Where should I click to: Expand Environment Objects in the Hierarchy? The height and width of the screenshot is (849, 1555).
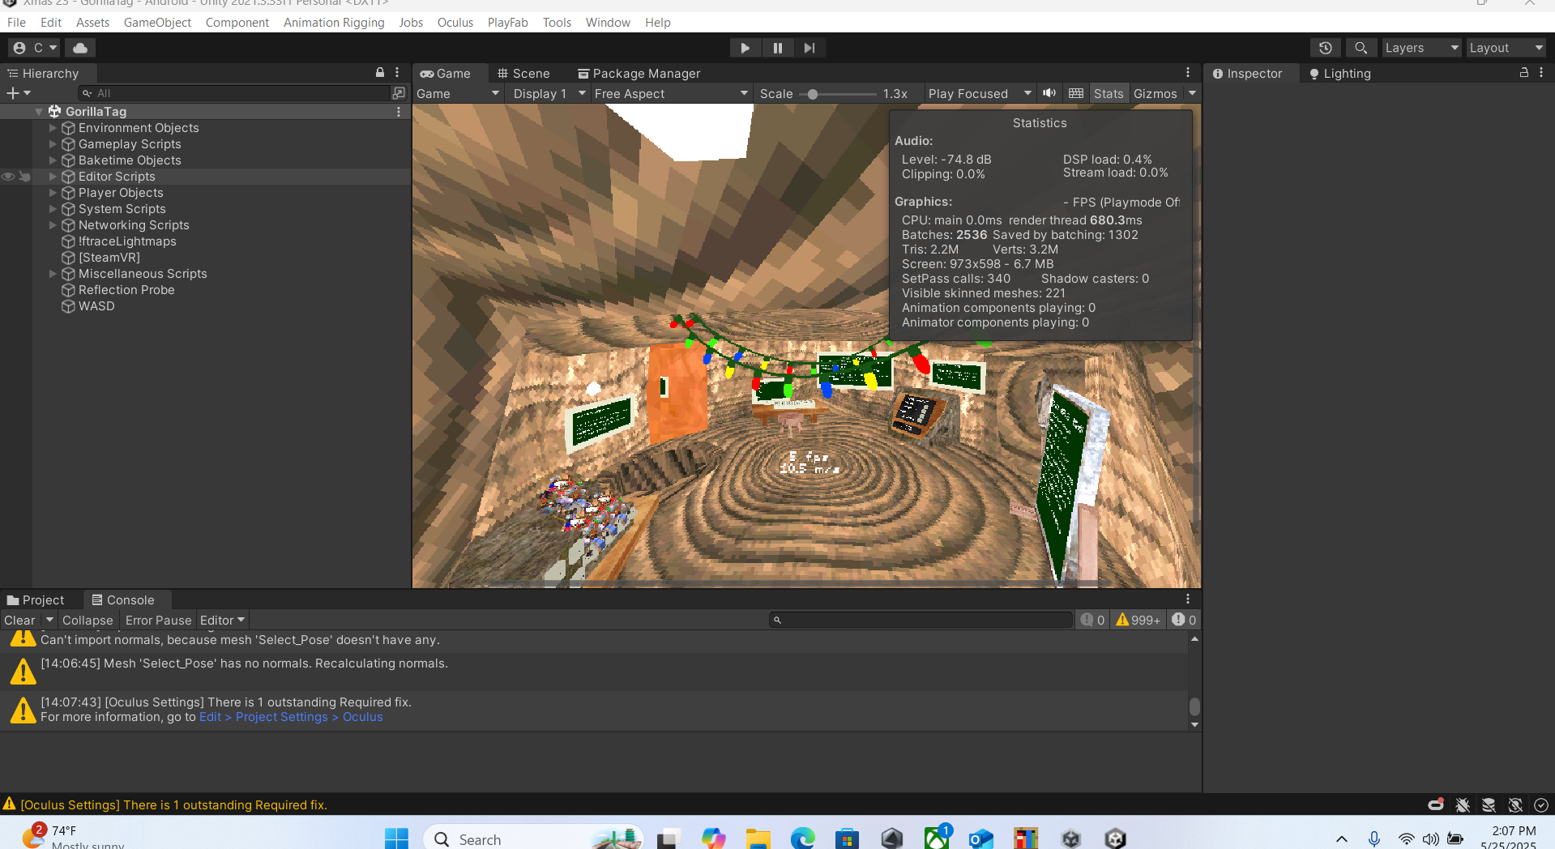pos(53,128)
